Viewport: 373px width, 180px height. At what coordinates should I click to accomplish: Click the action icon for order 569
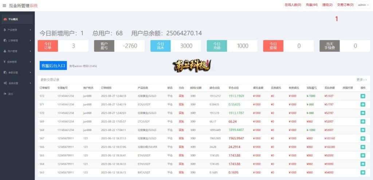(x=362, y=121)
